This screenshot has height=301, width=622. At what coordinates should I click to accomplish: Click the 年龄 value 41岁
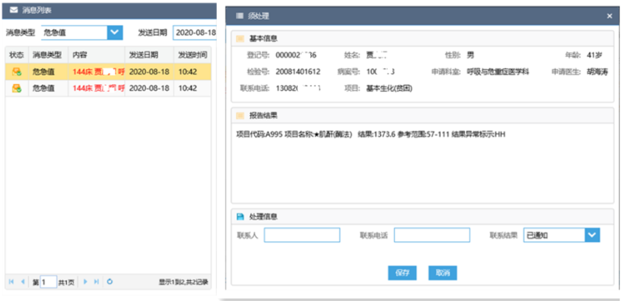[x=594, y=55]
